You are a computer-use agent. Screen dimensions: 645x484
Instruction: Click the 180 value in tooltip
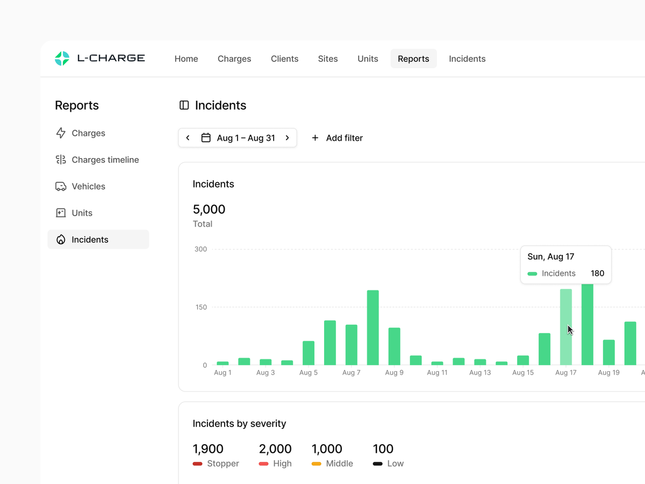598,273
